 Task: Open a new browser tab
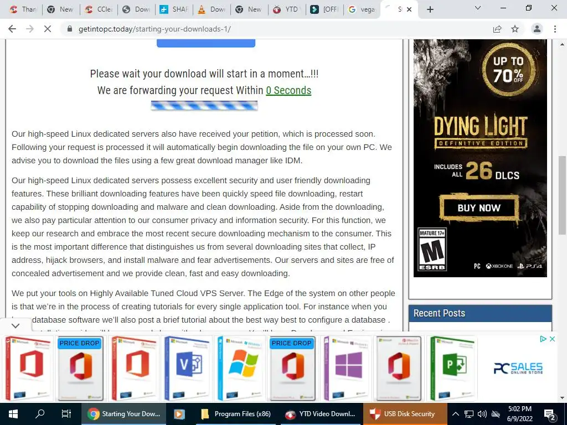[430, 9]
